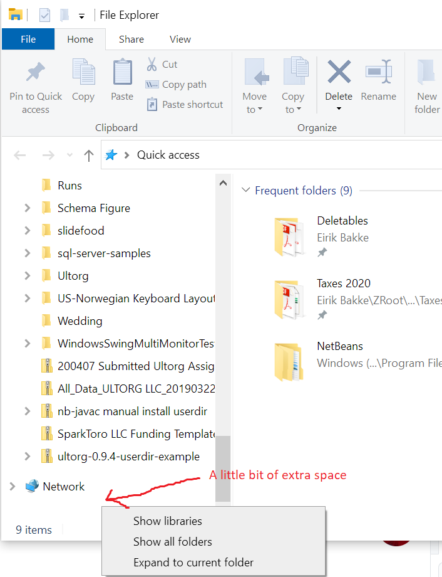Image resolution: width=442 pixels, height=577 pixels.
Task: Switch to the Home ribbon tab
Action: point(80,39)
